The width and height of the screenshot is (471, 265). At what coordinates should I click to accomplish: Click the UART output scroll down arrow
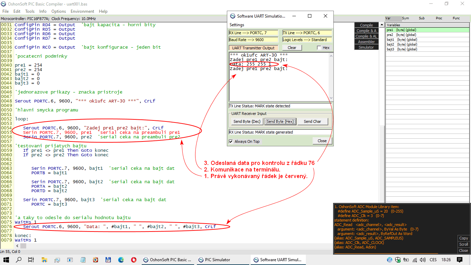(331, 98)
